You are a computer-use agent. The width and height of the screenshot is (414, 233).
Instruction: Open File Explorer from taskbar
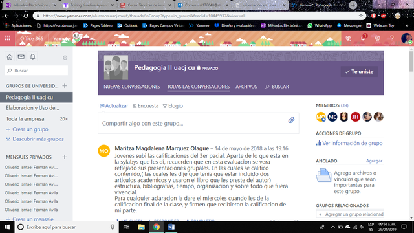pyautogui.click(x=141, y=227)
